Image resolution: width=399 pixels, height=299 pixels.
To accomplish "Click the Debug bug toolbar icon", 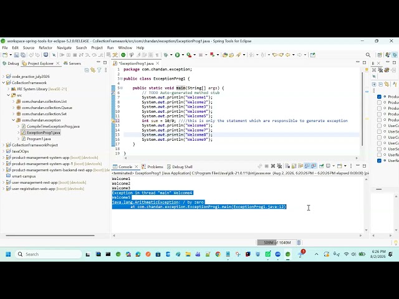I will (166, 55).
